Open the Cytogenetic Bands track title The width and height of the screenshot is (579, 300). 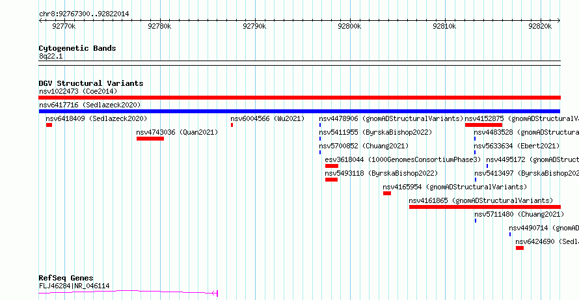[x=77, y=48]
